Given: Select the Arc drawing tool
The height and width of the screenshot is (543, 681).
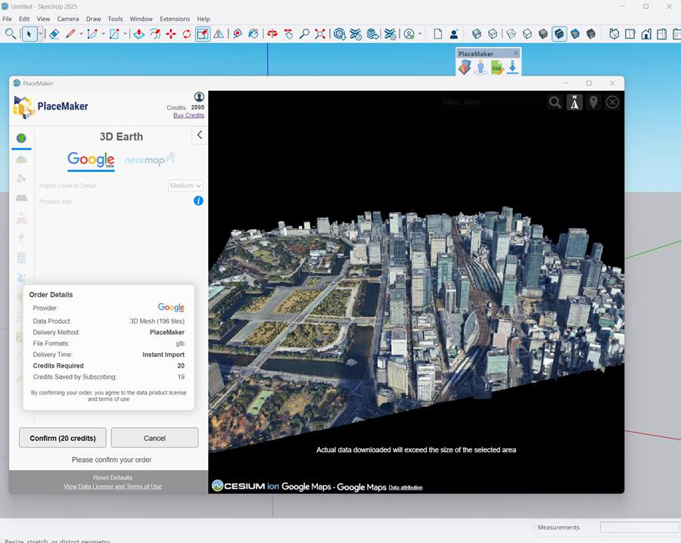Looking at the screenshot, I should click(x=92, y=34).
